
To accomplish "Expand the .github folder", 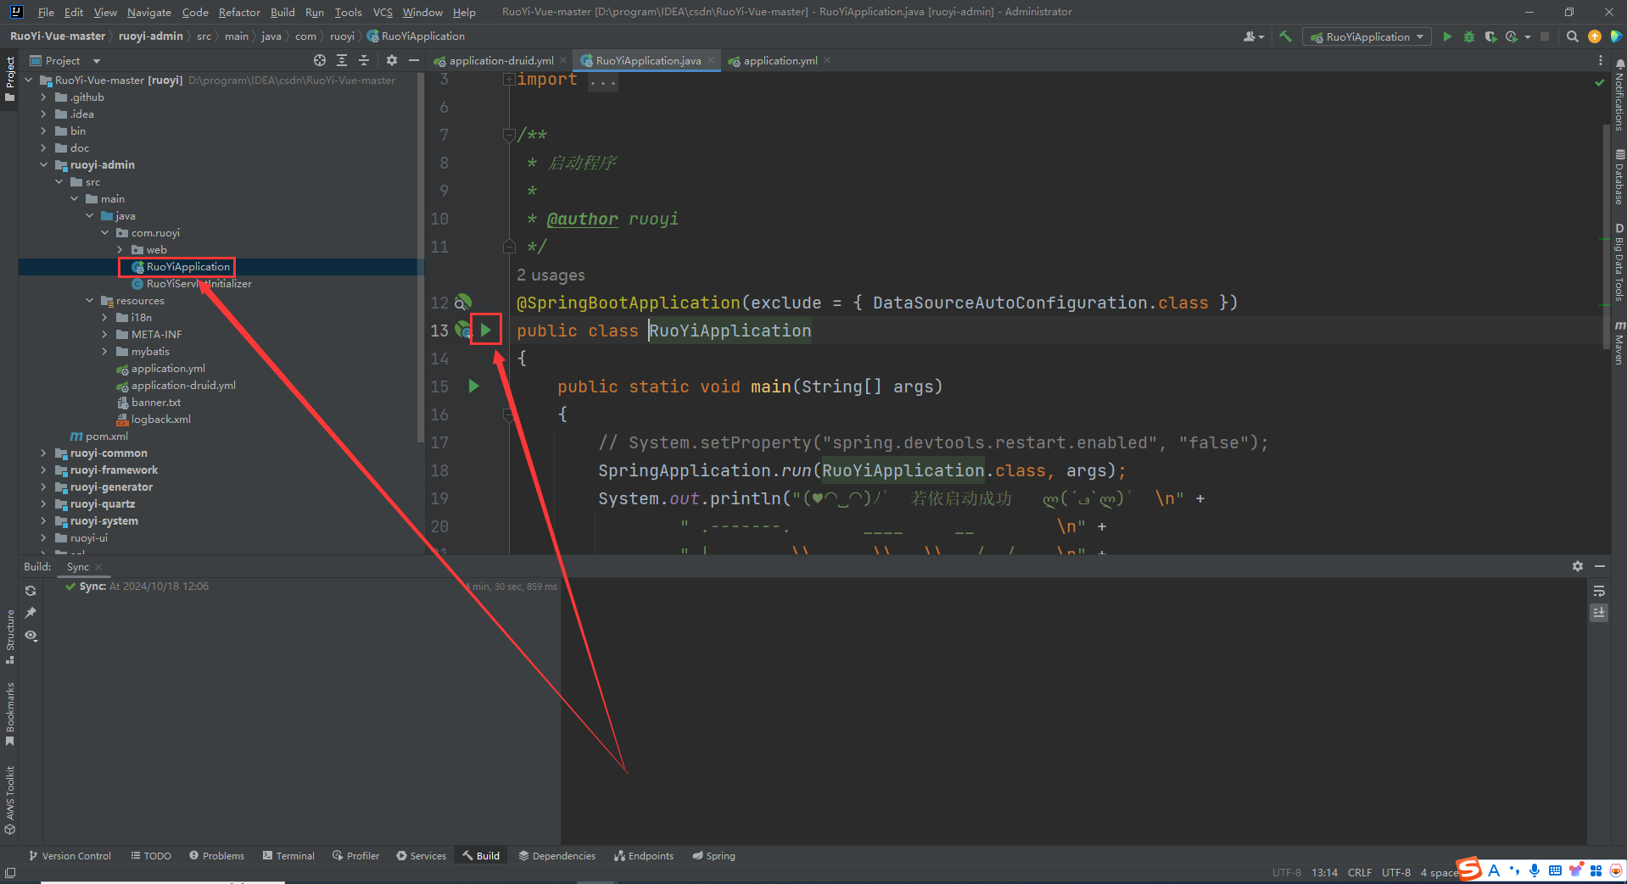I will tap(43, 97).
